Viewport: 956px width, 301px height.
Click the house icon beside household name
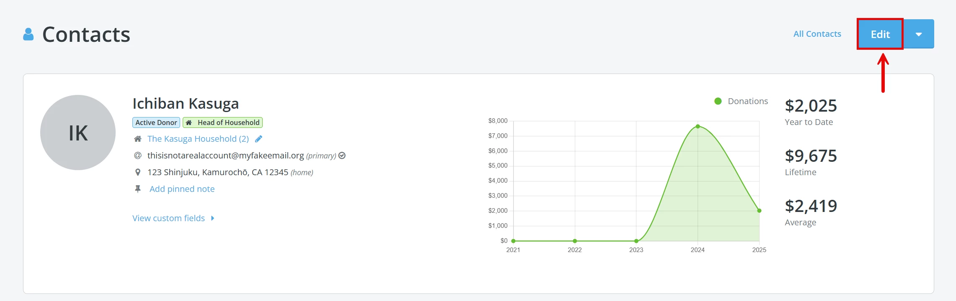click(137, 139)
